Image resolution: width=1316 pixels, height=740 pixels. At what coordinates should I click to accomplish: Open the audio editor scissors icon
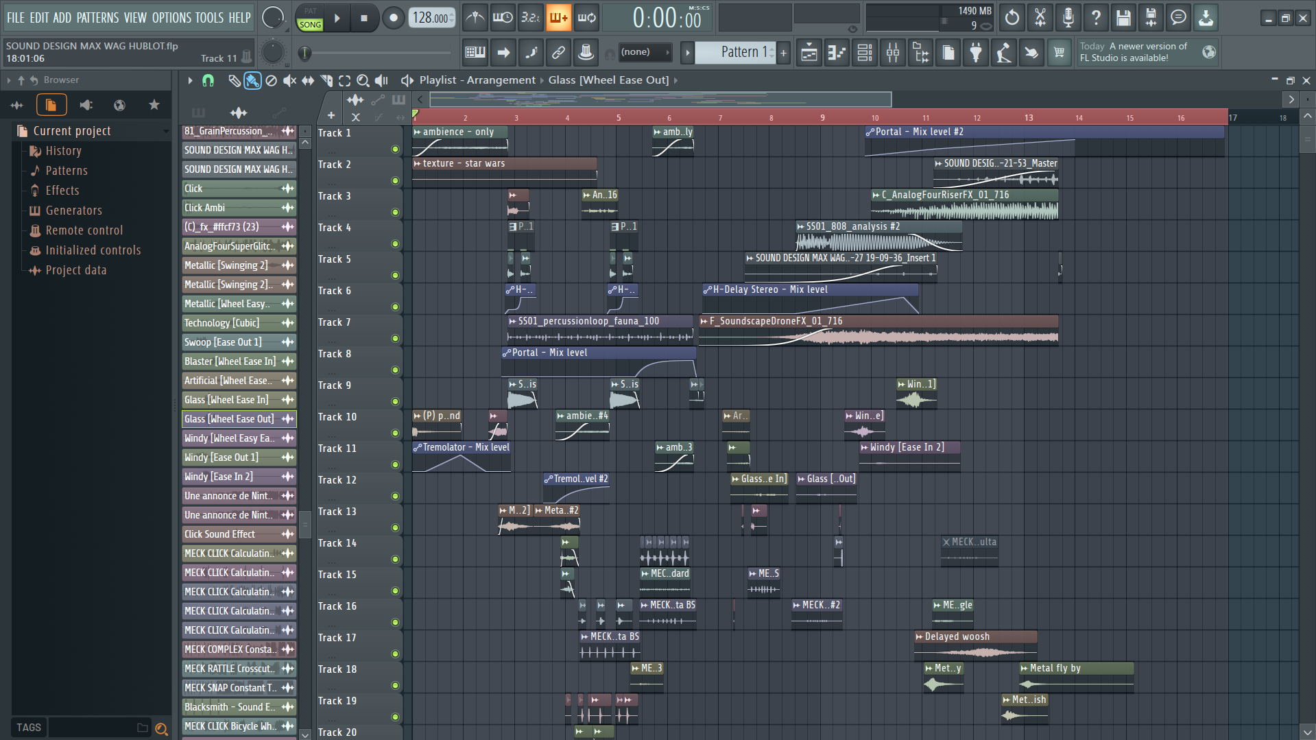(x=1040, y=18)
